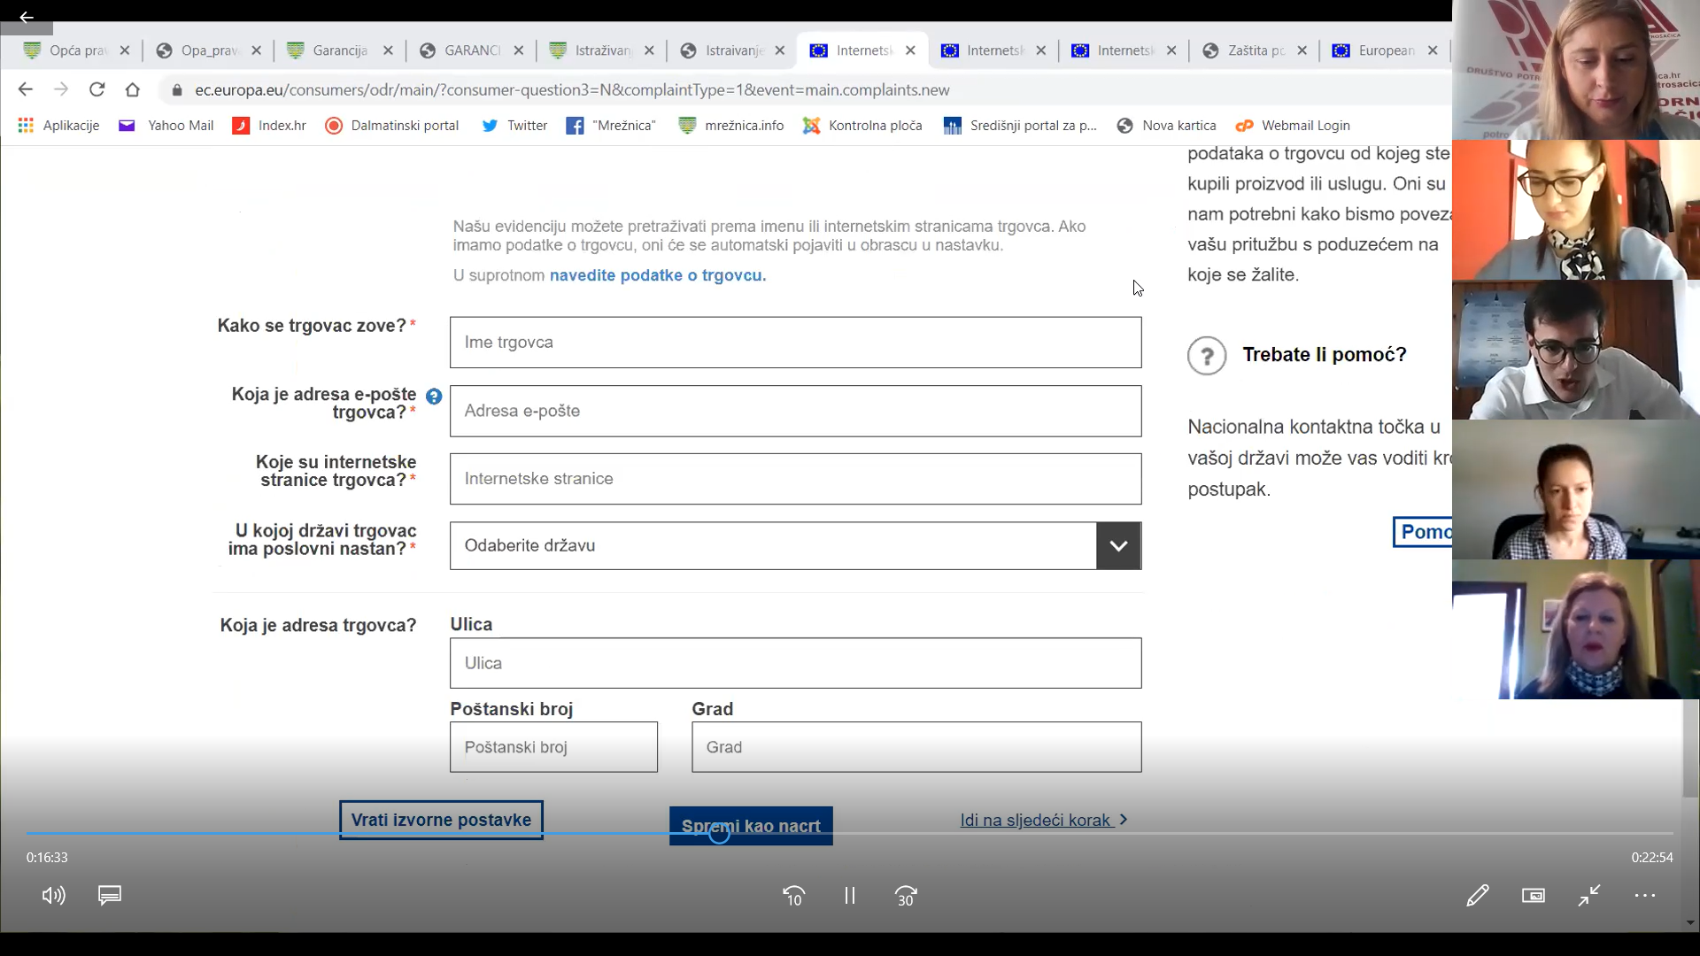Open the more options ellipsis menu
The height and width of the screenshot is (956, 1700).
1645,896
